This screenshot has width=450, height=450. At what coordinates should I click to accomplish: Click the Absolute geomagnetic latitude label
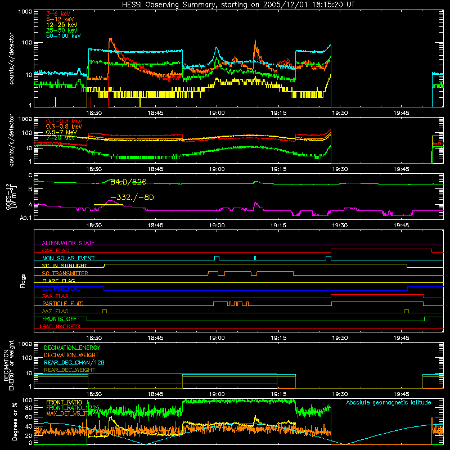[389, 403]
